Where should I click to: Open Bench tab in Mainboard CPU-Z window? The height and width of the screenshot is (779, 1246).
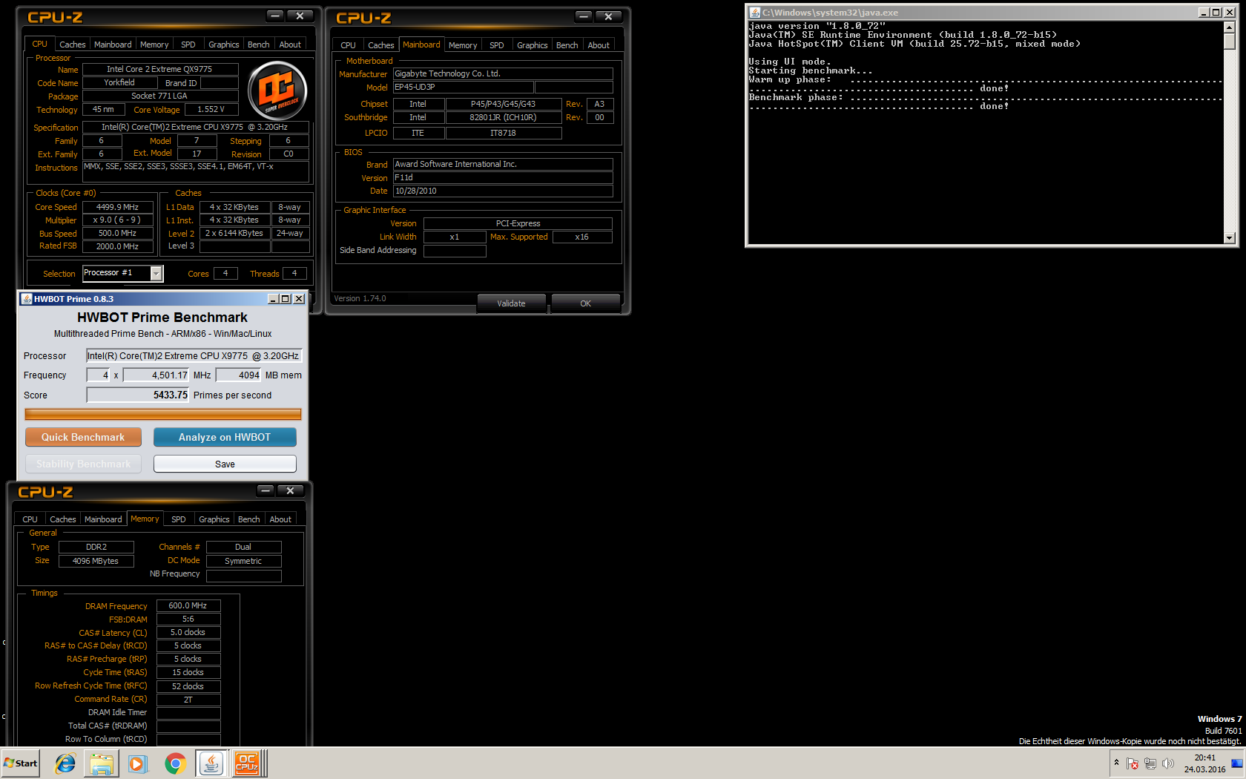(567, 45)
